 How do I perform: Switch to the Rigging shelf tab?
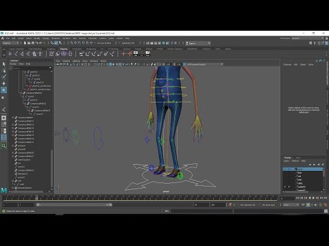64,49
